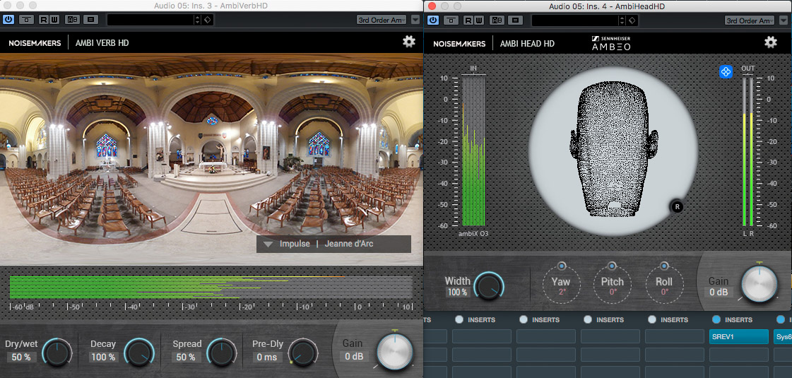The image size is (792, 378).
Task: Click the Pitch dial handle dot
Action: click(x=612, y=266)
